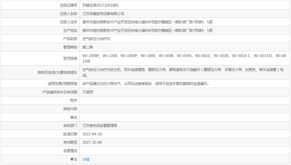The height and width of the screenshot is (165, 291).
Task: Open the 详情 link in the 注 row
Action: (x=86, y=160)
